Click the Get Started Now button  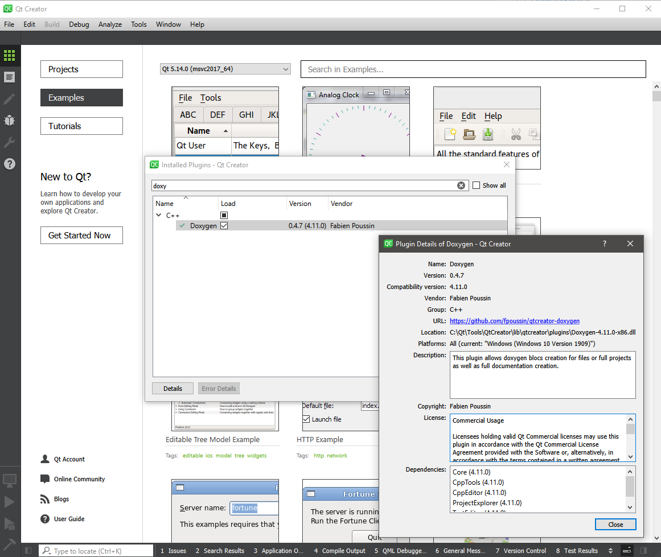click(81, 235)
